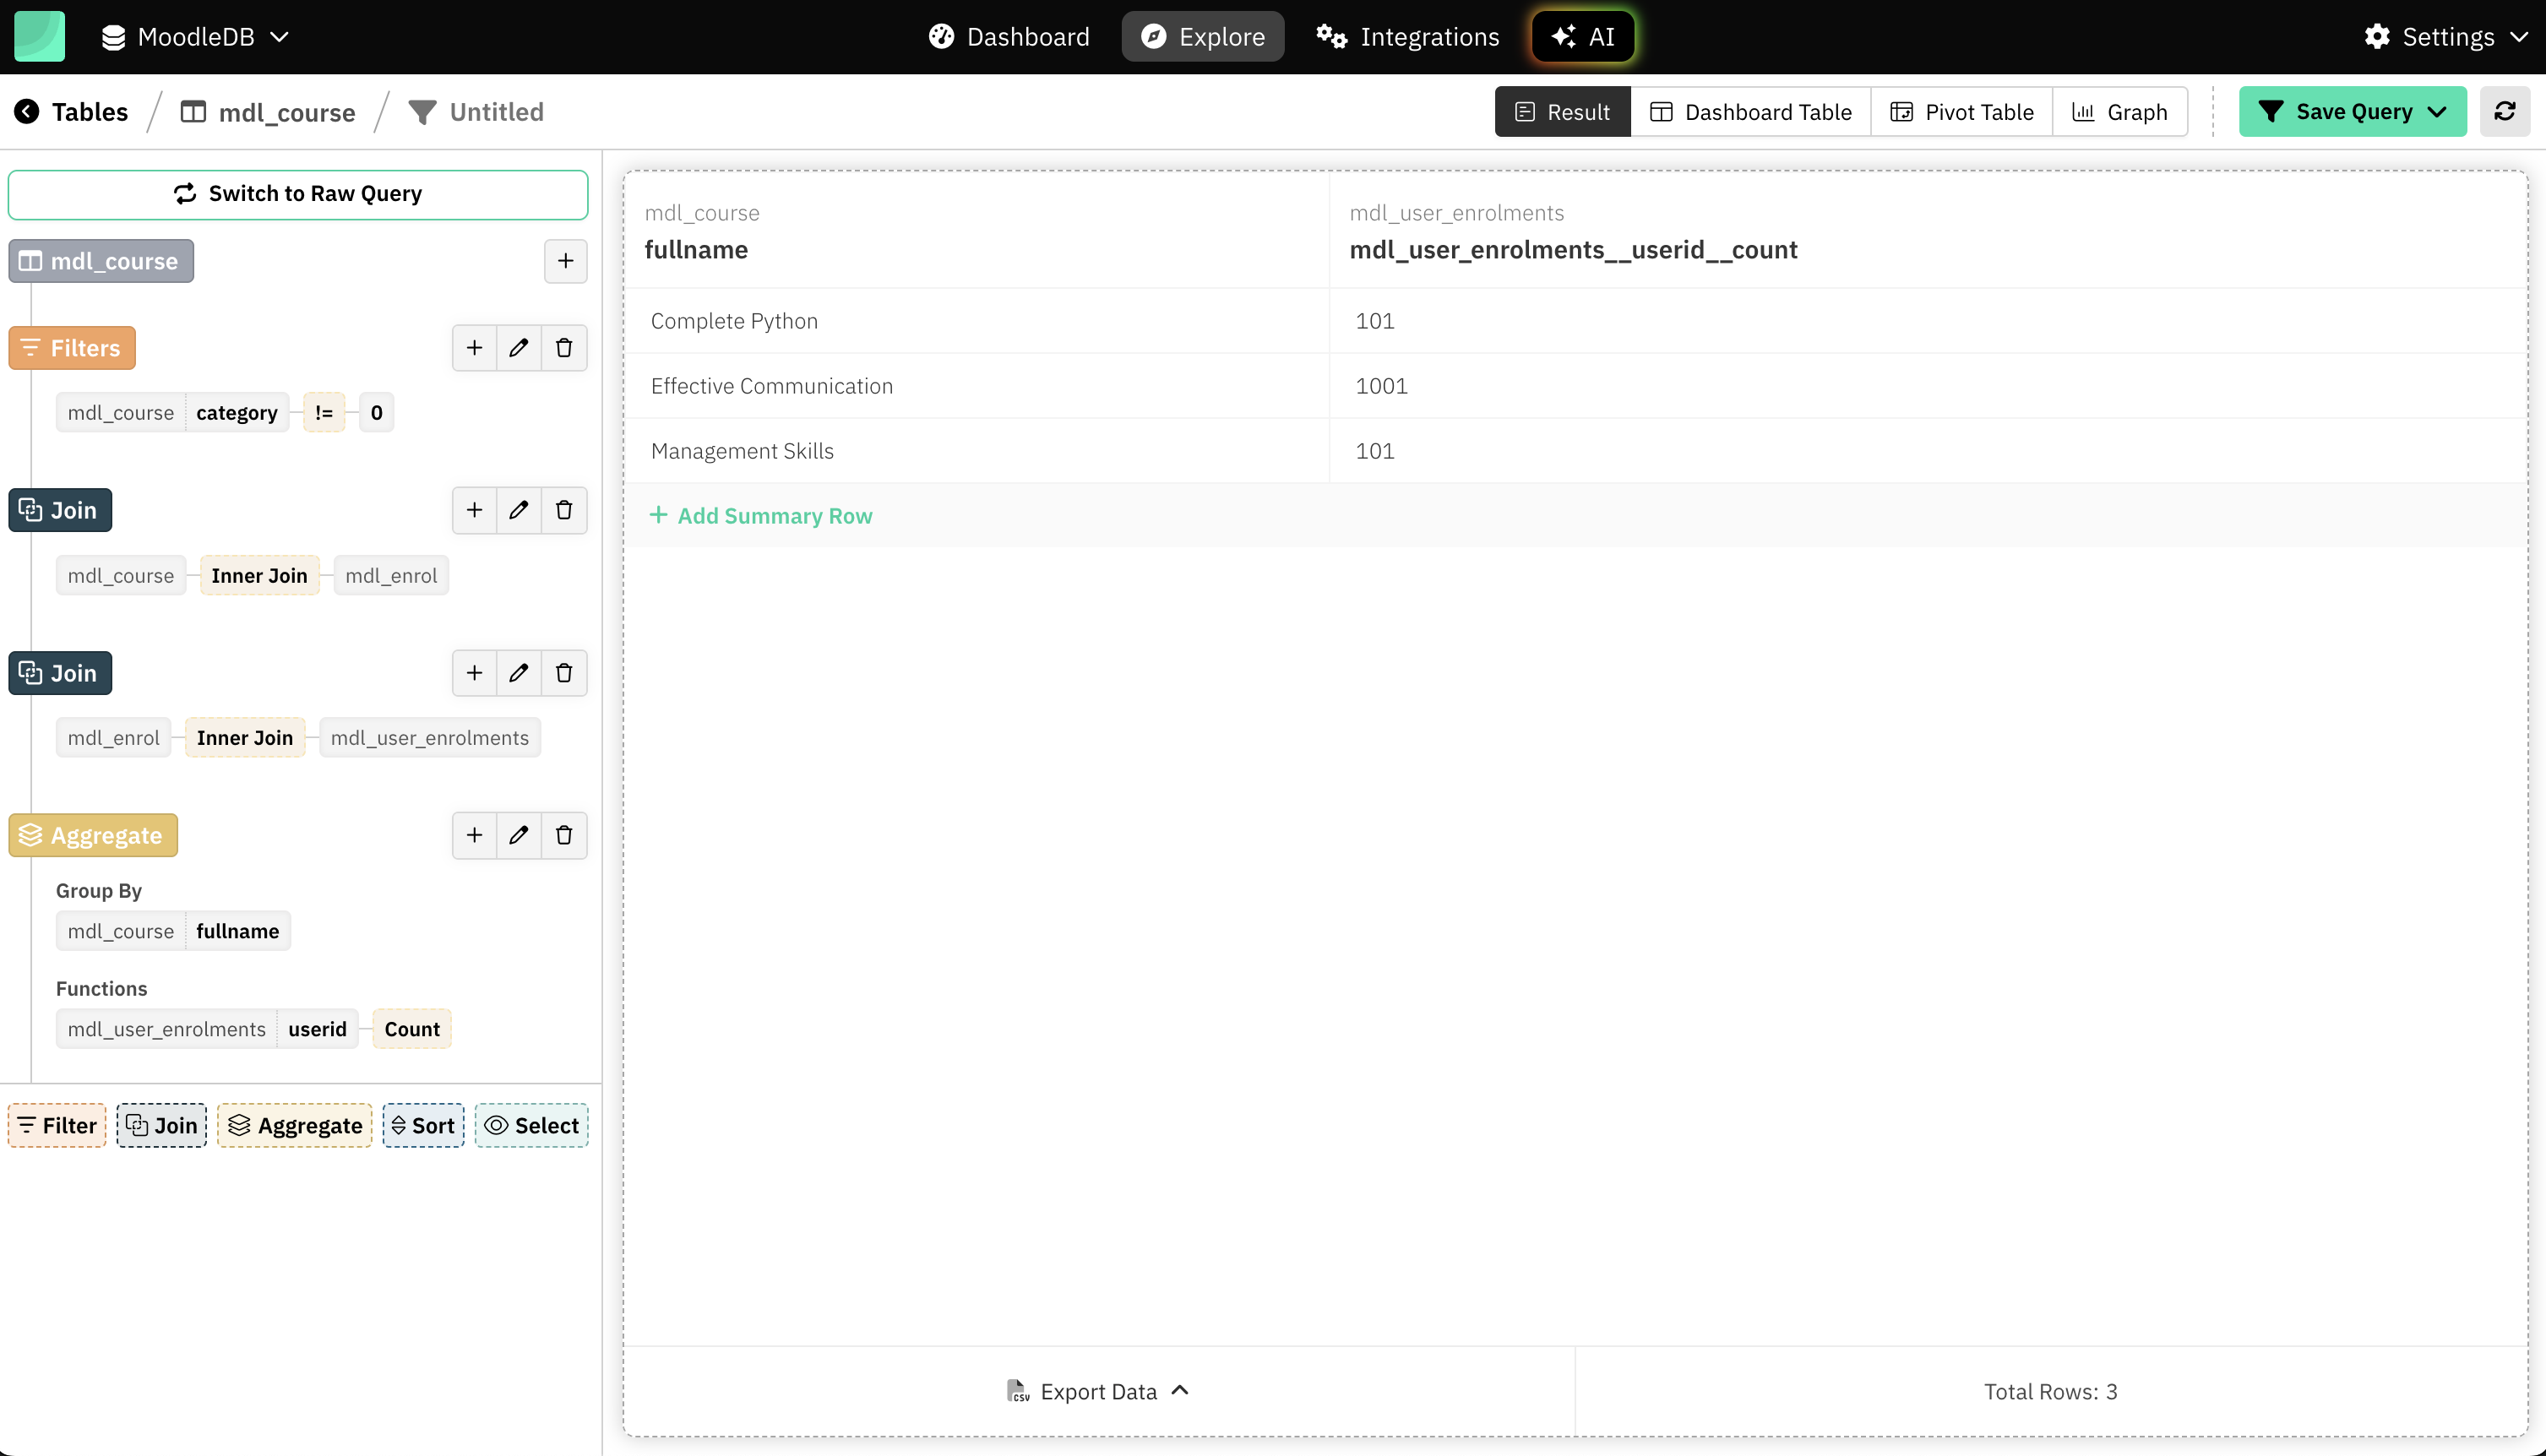Click the category filter column

tap(237, 412)
